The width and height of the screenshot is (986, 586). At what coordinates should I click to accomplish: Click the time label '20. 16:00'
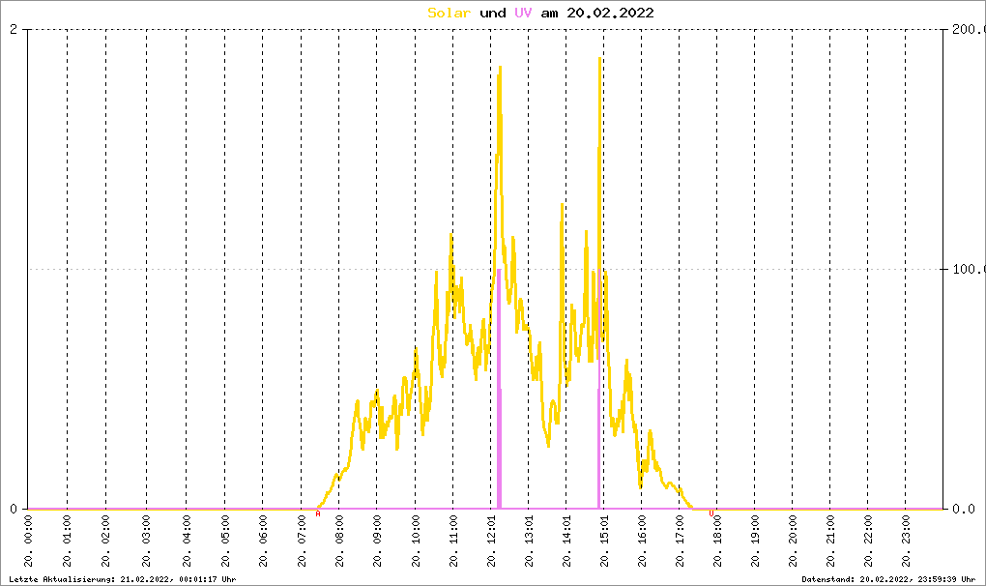[x=642, y=542]
